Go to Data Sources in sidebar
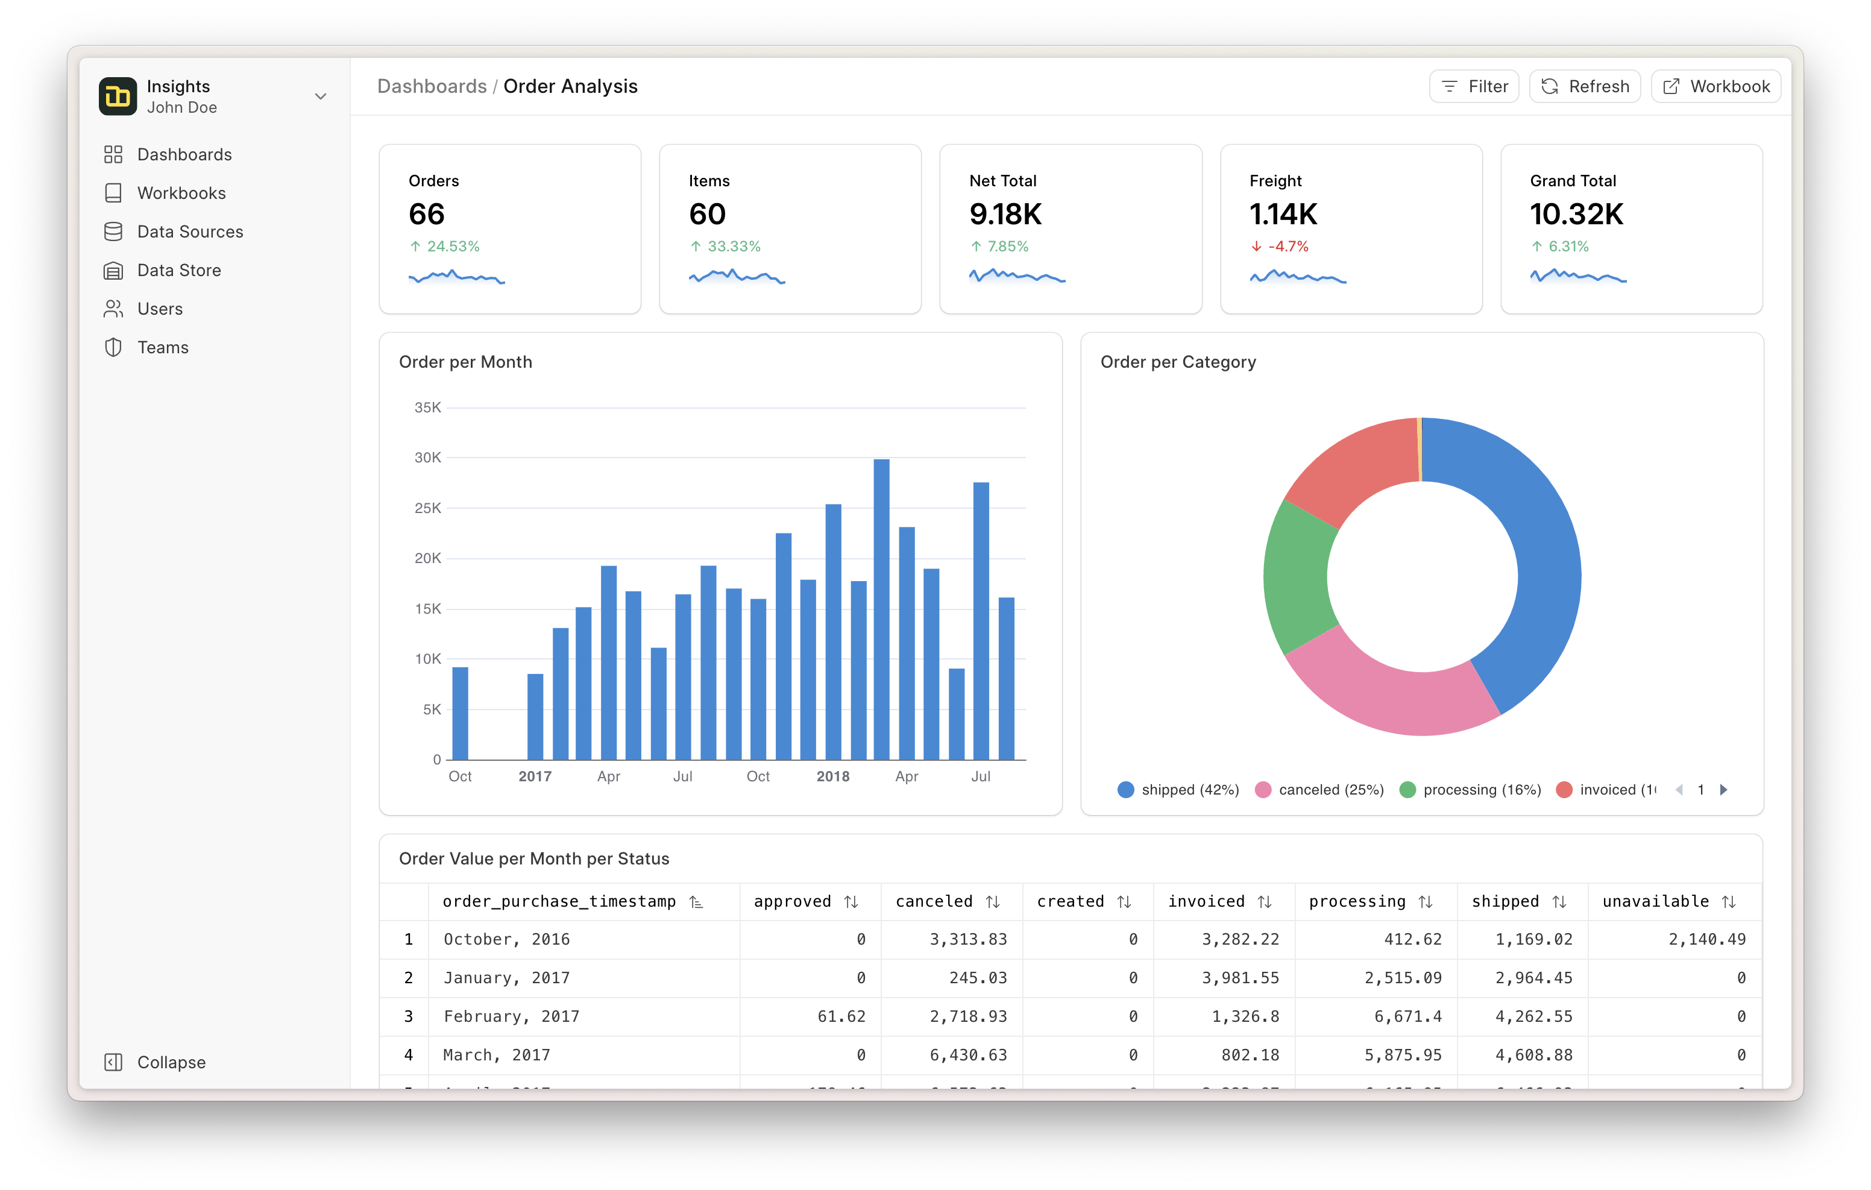This screenshot has height=1190, width=1871. tap(190, 231)
